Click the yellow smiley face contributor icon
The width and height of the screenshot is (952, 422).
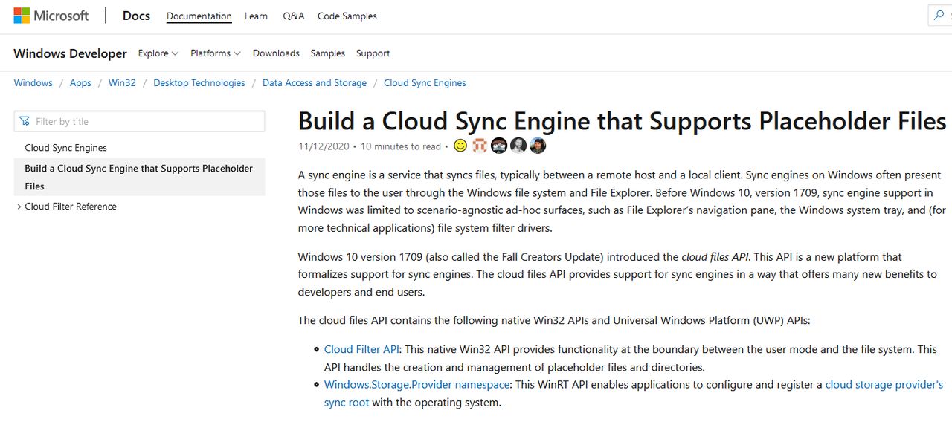pyautogui.click(x=460, y=146)
